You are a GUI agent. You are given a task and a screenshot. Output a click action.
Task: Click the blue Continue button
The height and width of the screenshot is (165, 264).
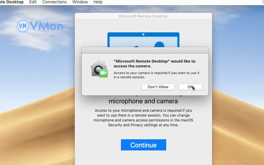pos(143,145)
